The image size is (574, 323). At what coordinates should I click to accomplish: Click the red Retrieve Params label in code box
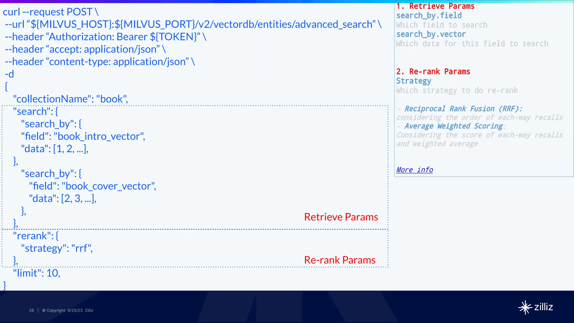pos(341,217)
